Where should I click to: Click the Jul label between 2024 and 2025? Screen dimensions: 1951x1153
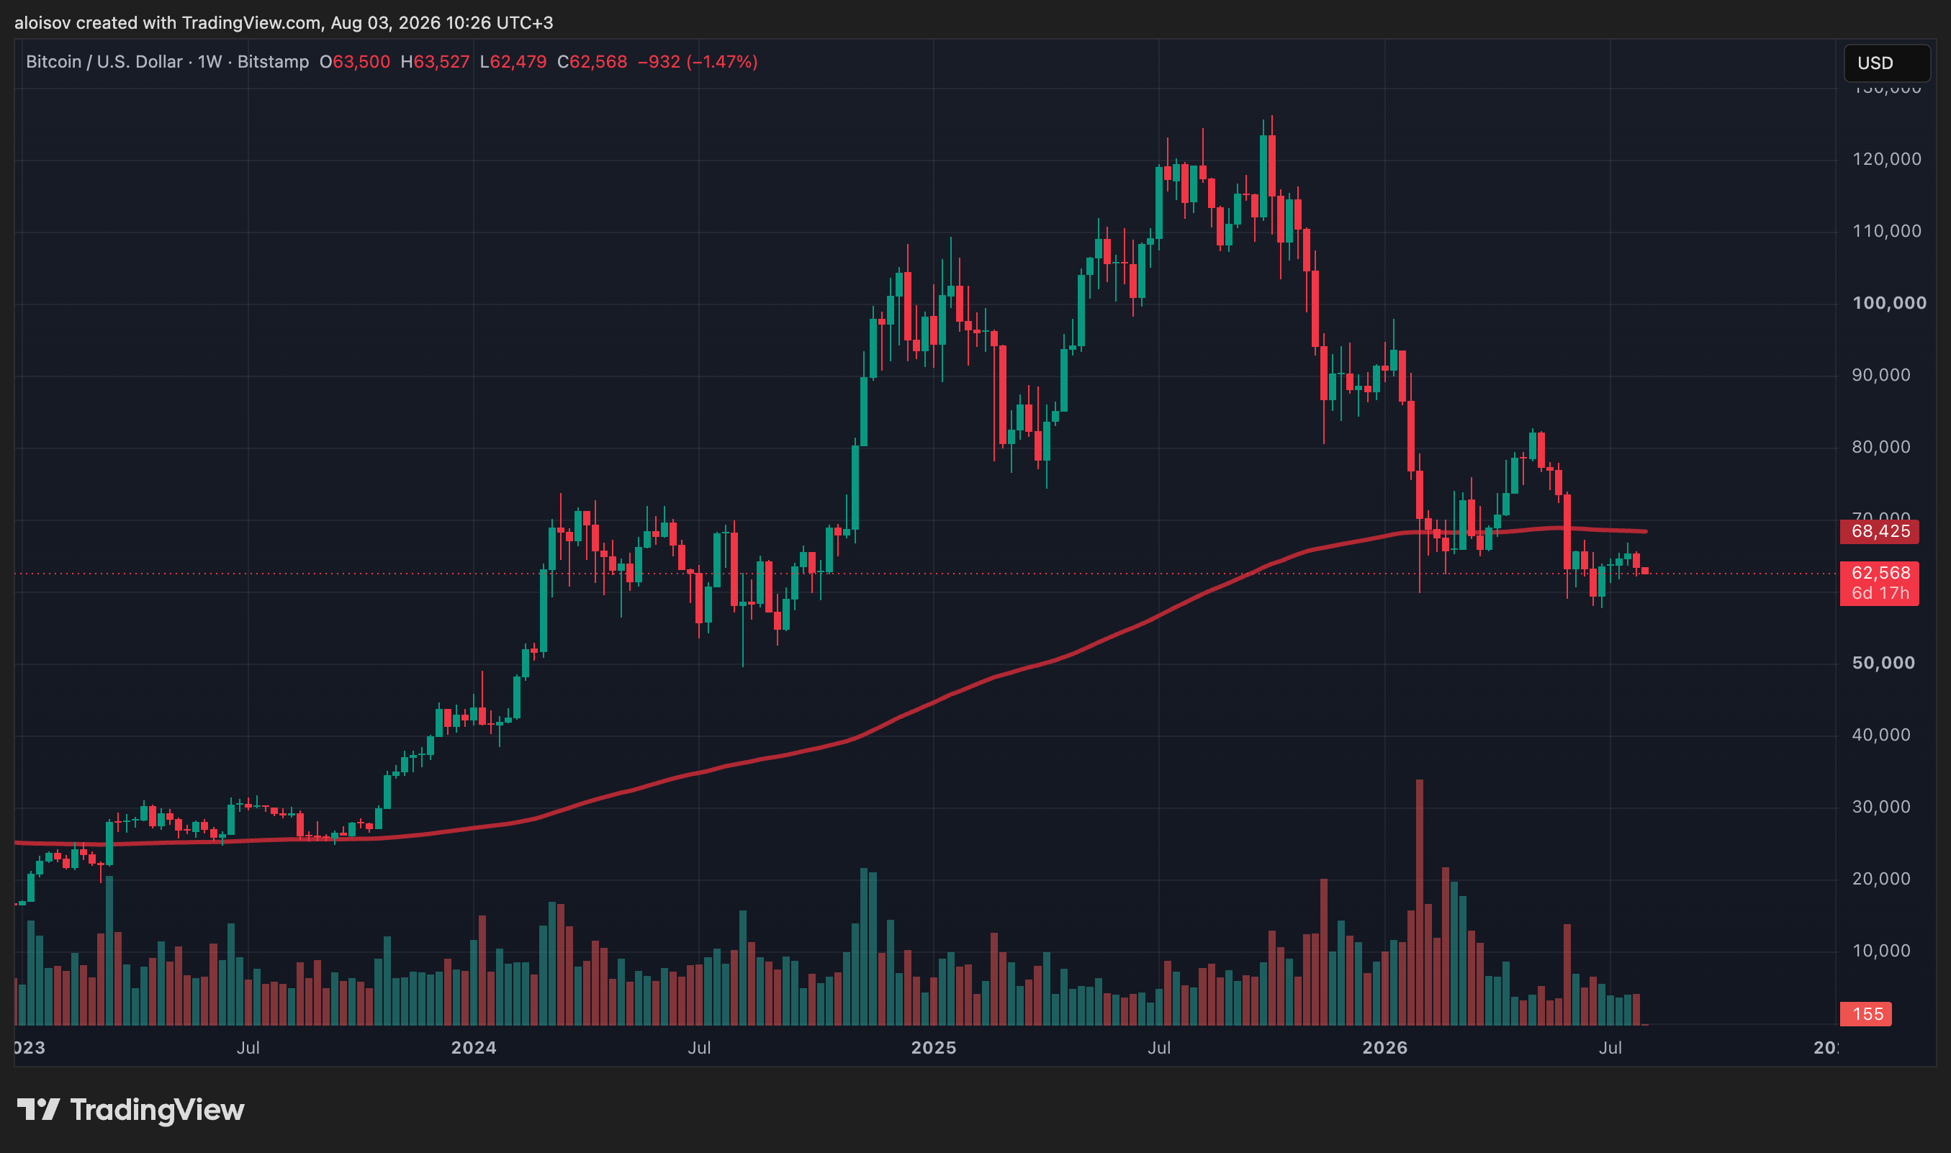699,1048
